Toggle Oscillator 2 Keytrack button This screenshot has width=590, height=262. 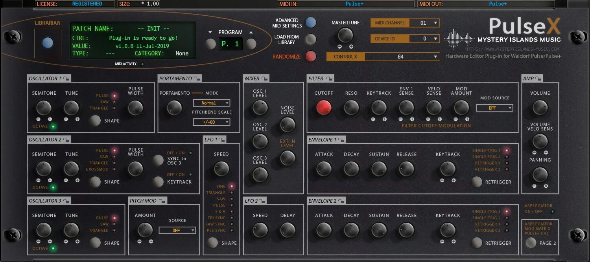(158, 181)
